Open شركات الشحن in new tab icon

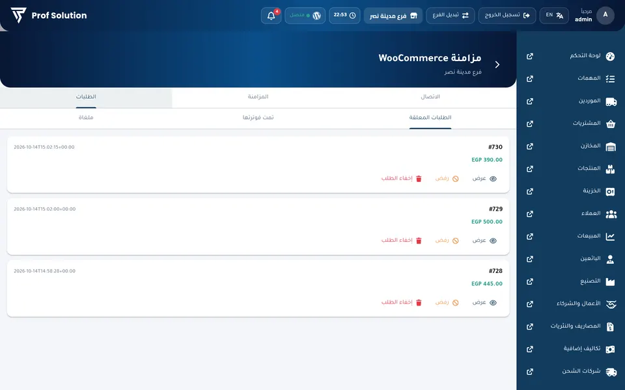530,372
